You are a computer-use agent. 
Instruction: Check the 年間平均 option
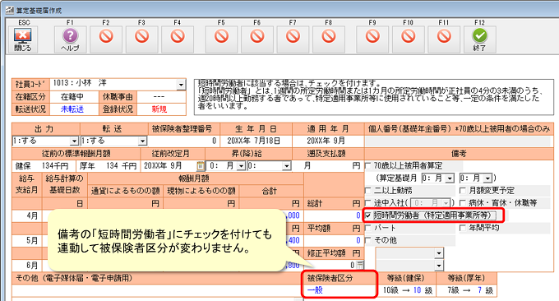[x=463, y=228]
